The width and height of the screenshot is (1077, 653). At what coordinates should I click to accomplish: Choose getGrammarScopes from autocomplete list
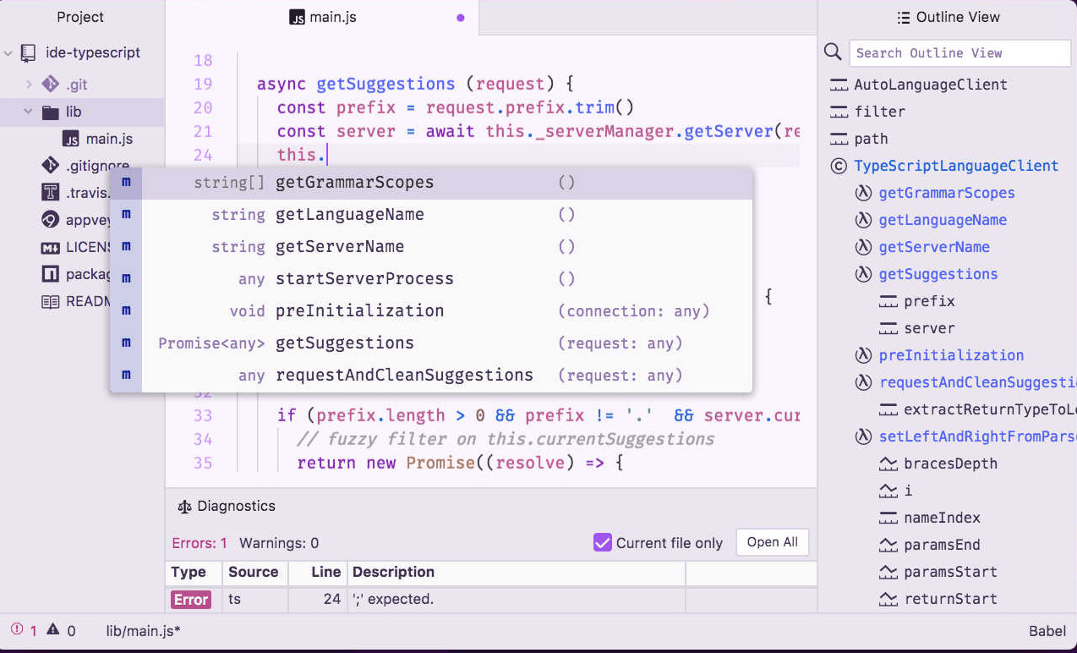coord(431,183)
